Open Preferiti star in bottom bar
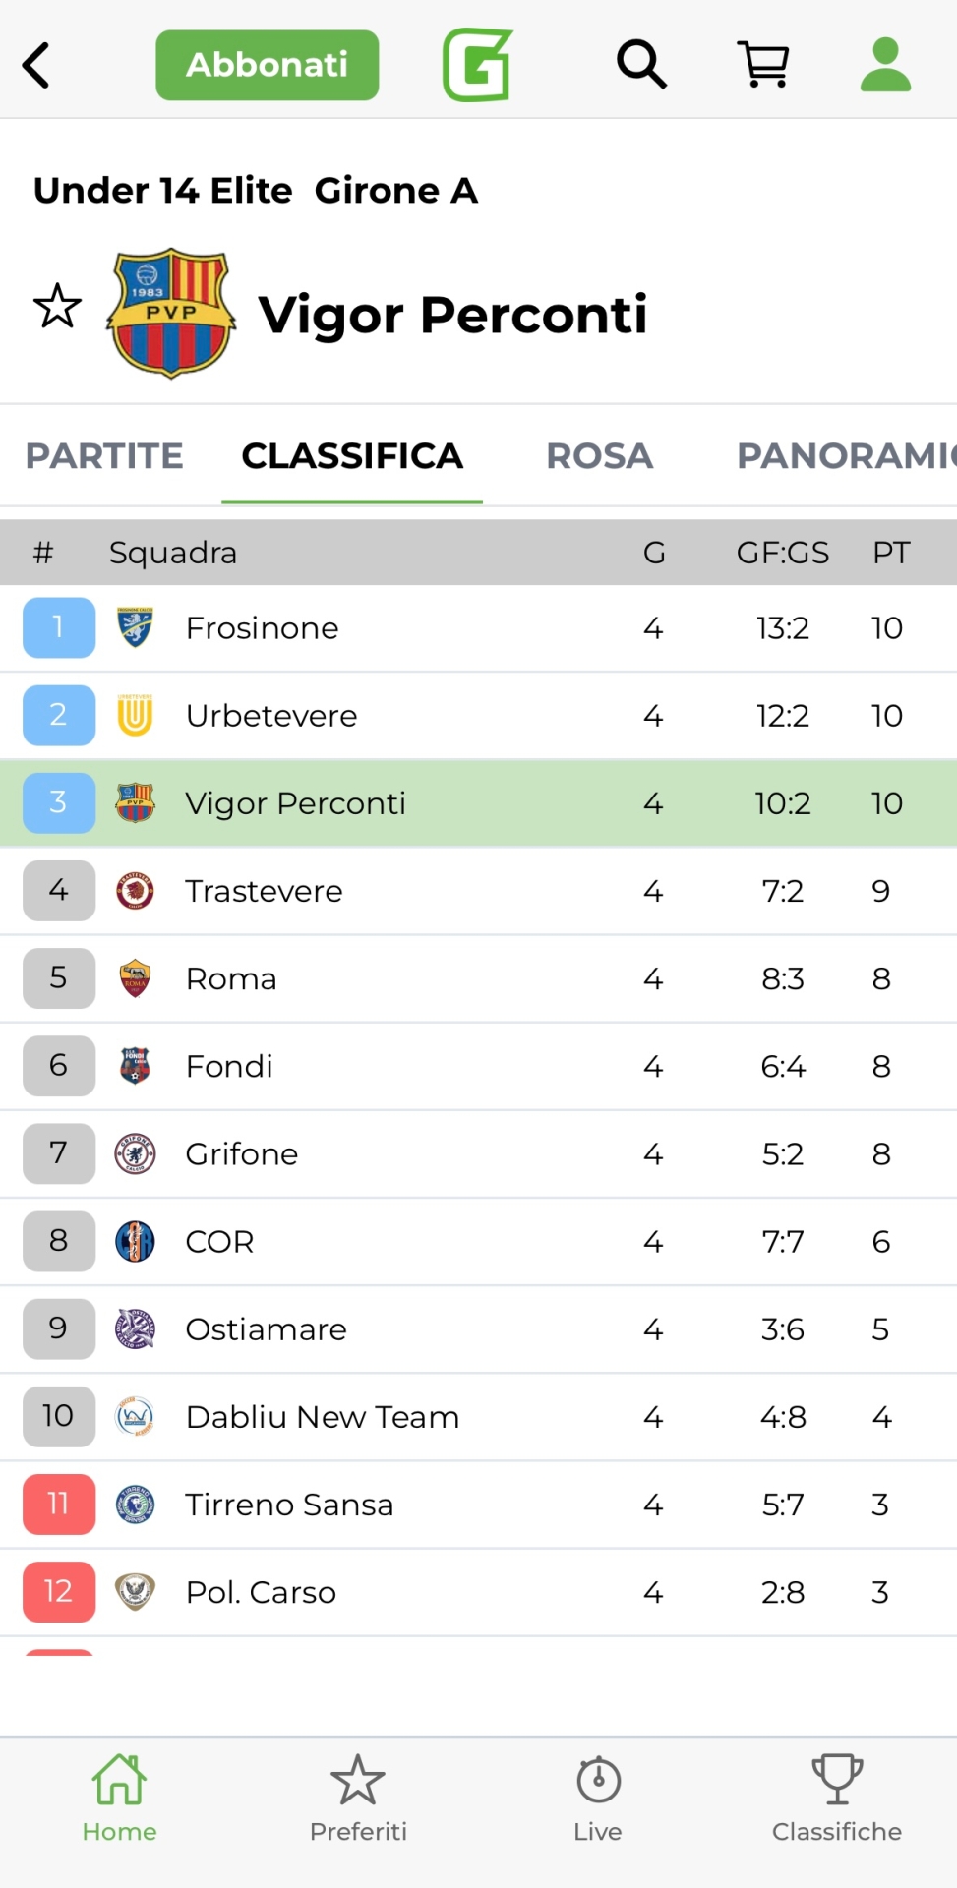This screenshot has height=1888, width=957. 358,1799
